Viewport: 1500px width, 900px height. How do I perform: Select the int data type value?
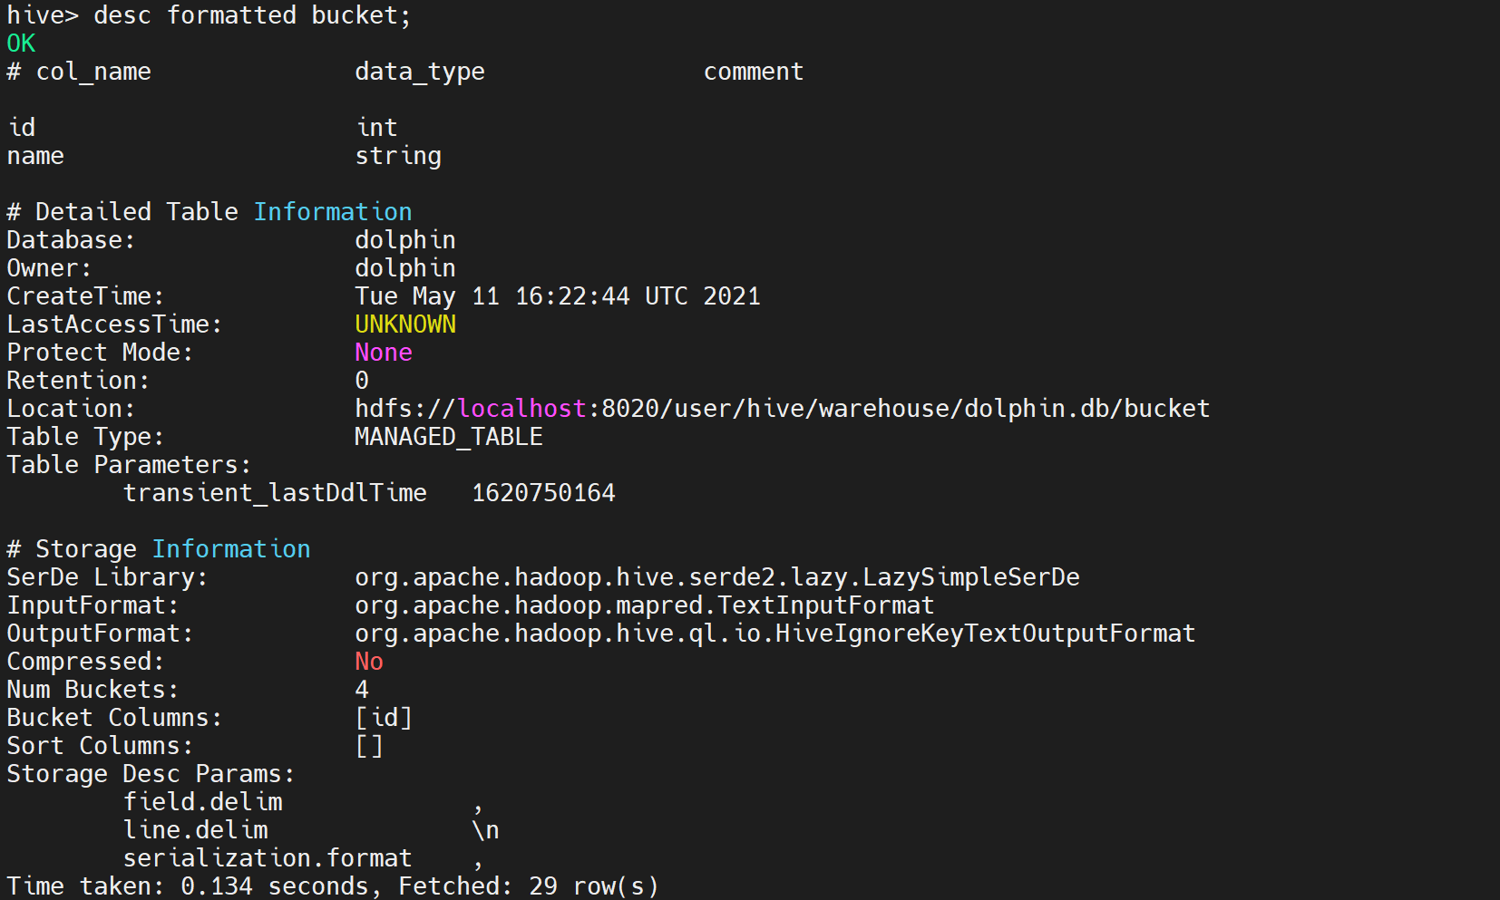pyautogui.click(x=376, y=127)
